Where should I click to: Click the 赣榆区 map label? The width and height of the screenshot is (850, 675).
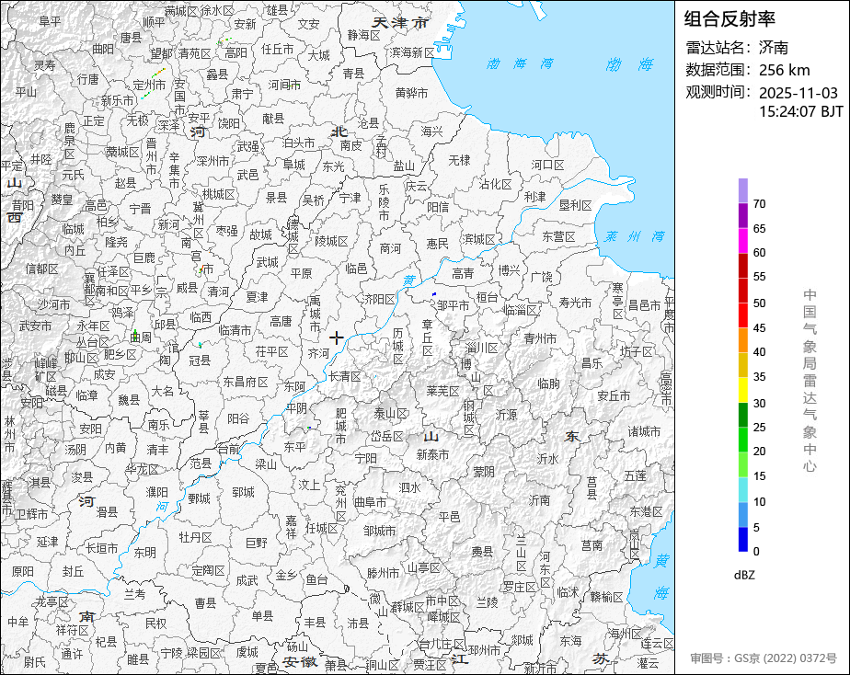[x=606, y=597]
